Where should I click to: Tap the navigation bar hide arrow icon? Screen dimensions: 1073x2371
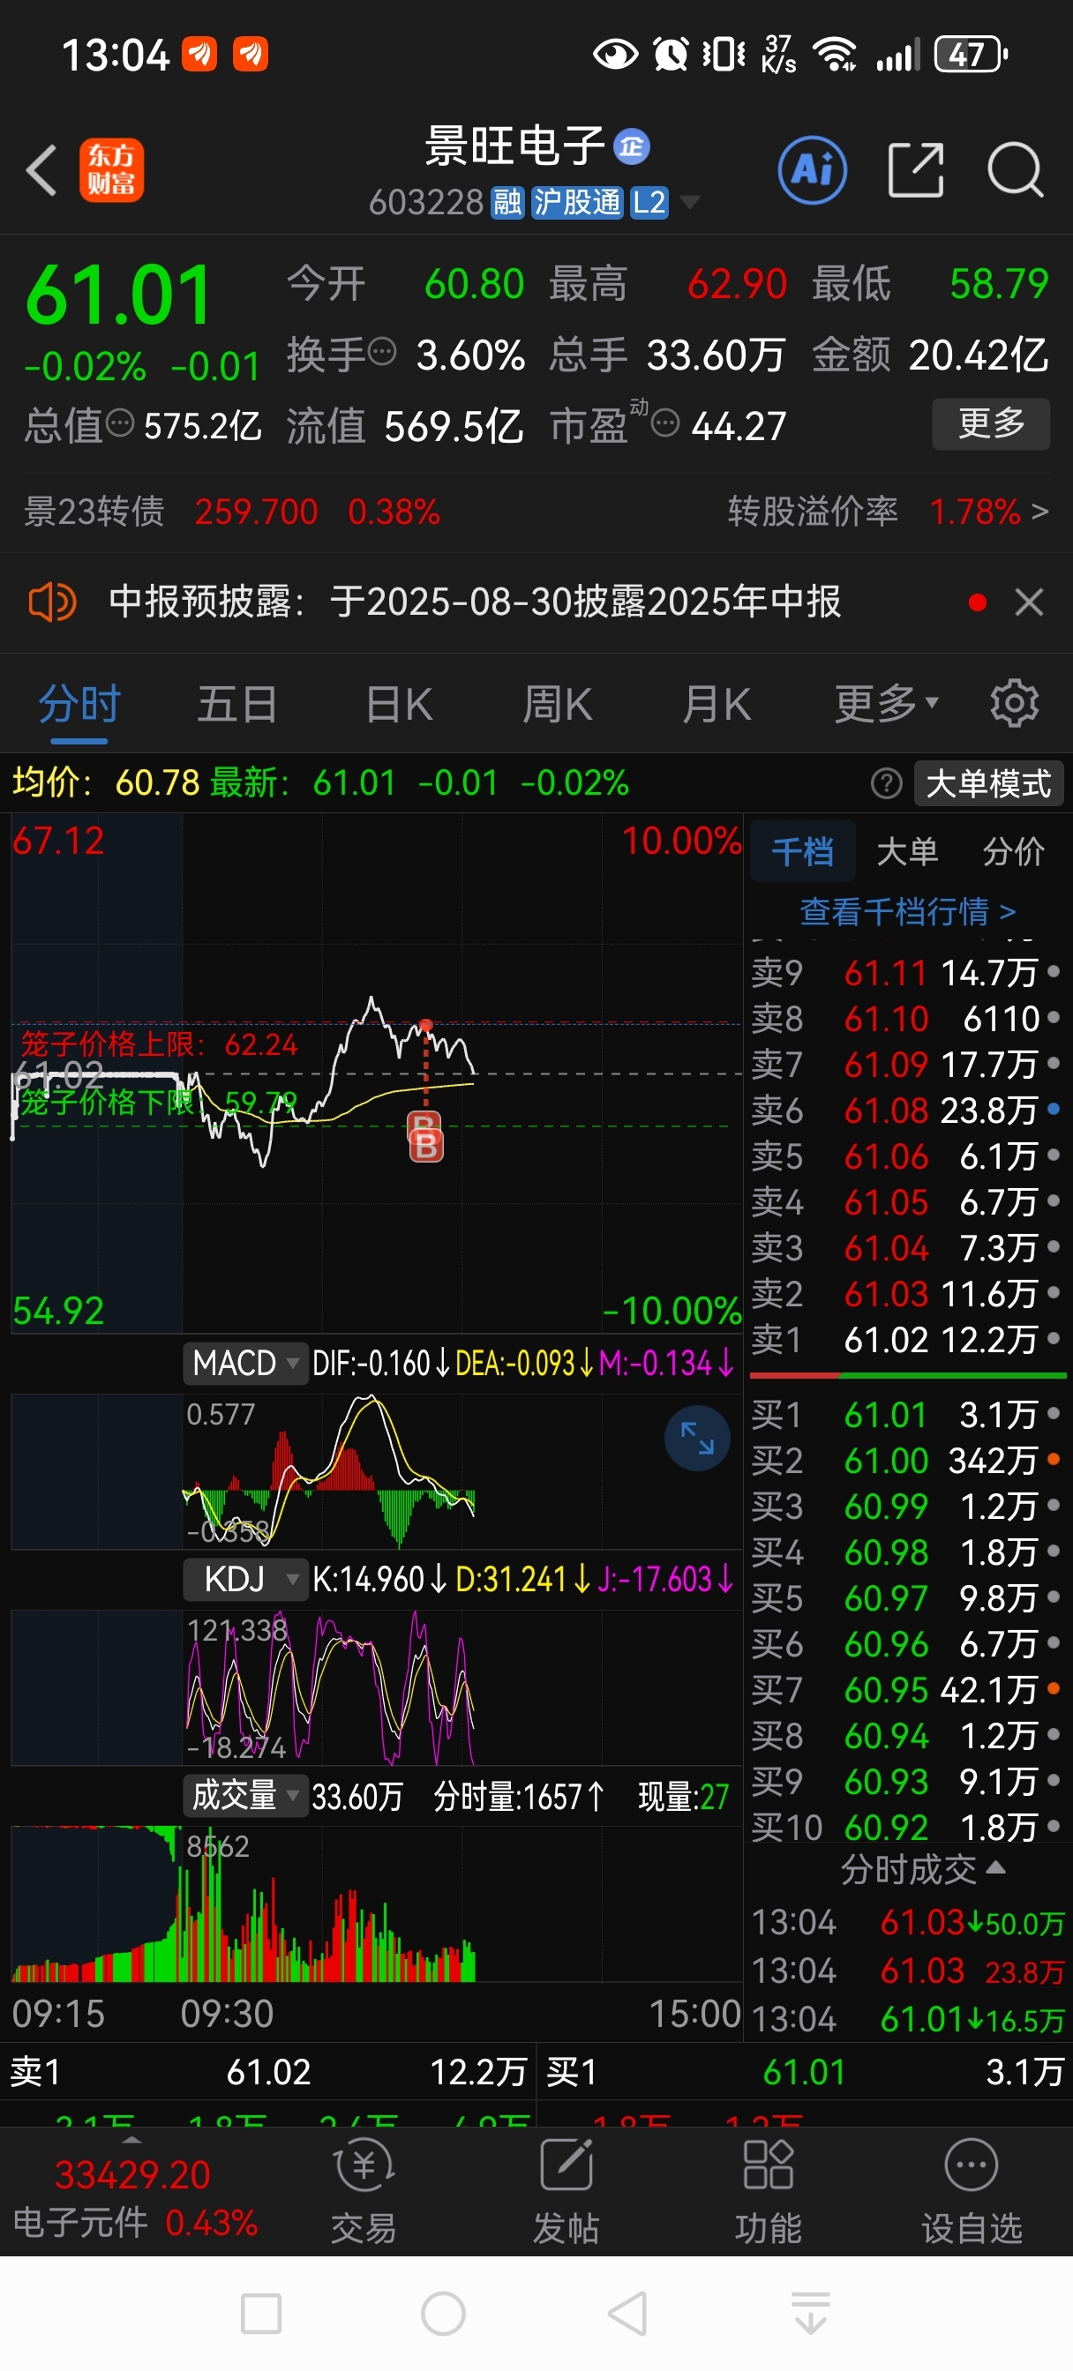[811, 2313]
